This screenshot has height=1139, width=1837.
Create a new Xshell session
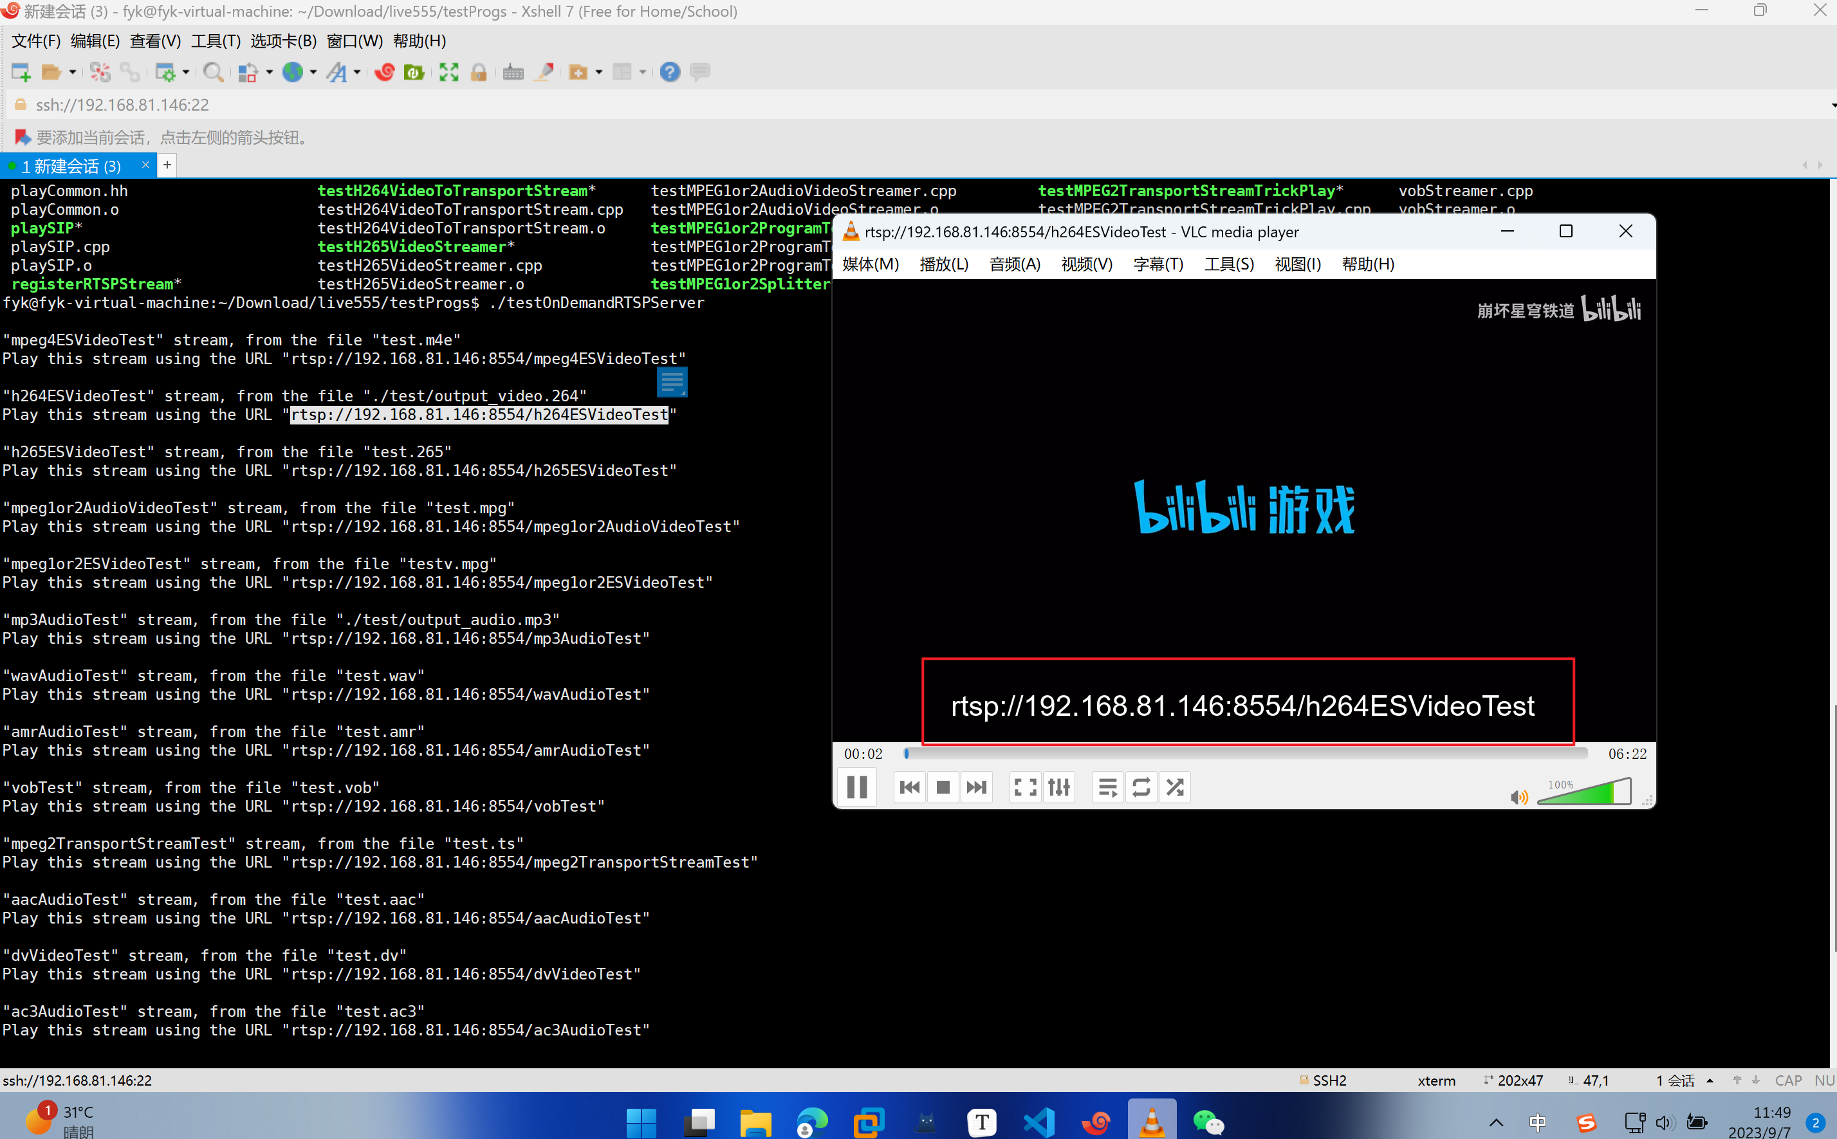[x=21, y=71]
